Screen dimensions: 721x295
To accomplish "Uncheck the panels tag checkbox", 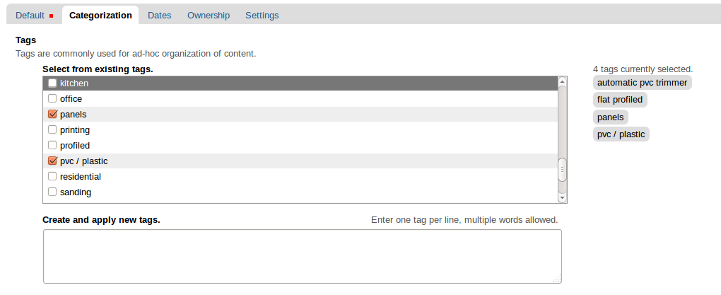I will coord(52,114).
